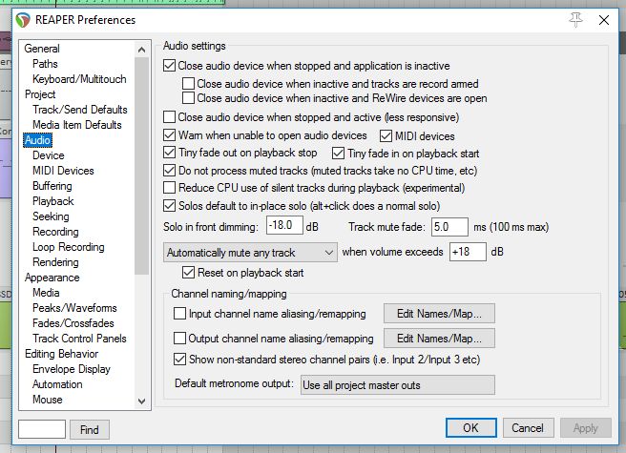
Task: Click the category list scrollbar thumb
Action: (x=141, y=166)
